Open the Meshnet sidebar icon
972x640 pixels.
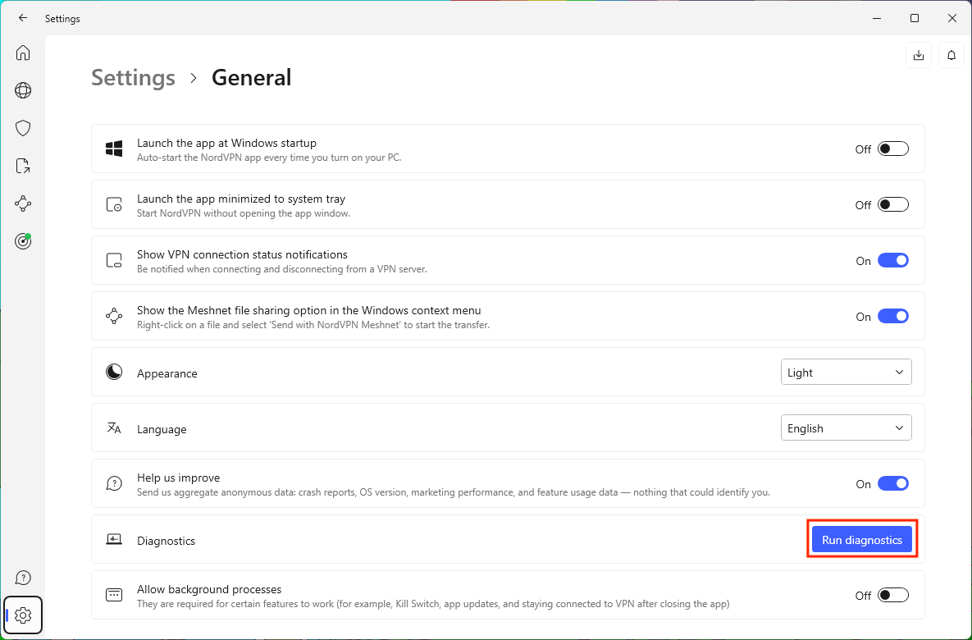pos(23,203)
